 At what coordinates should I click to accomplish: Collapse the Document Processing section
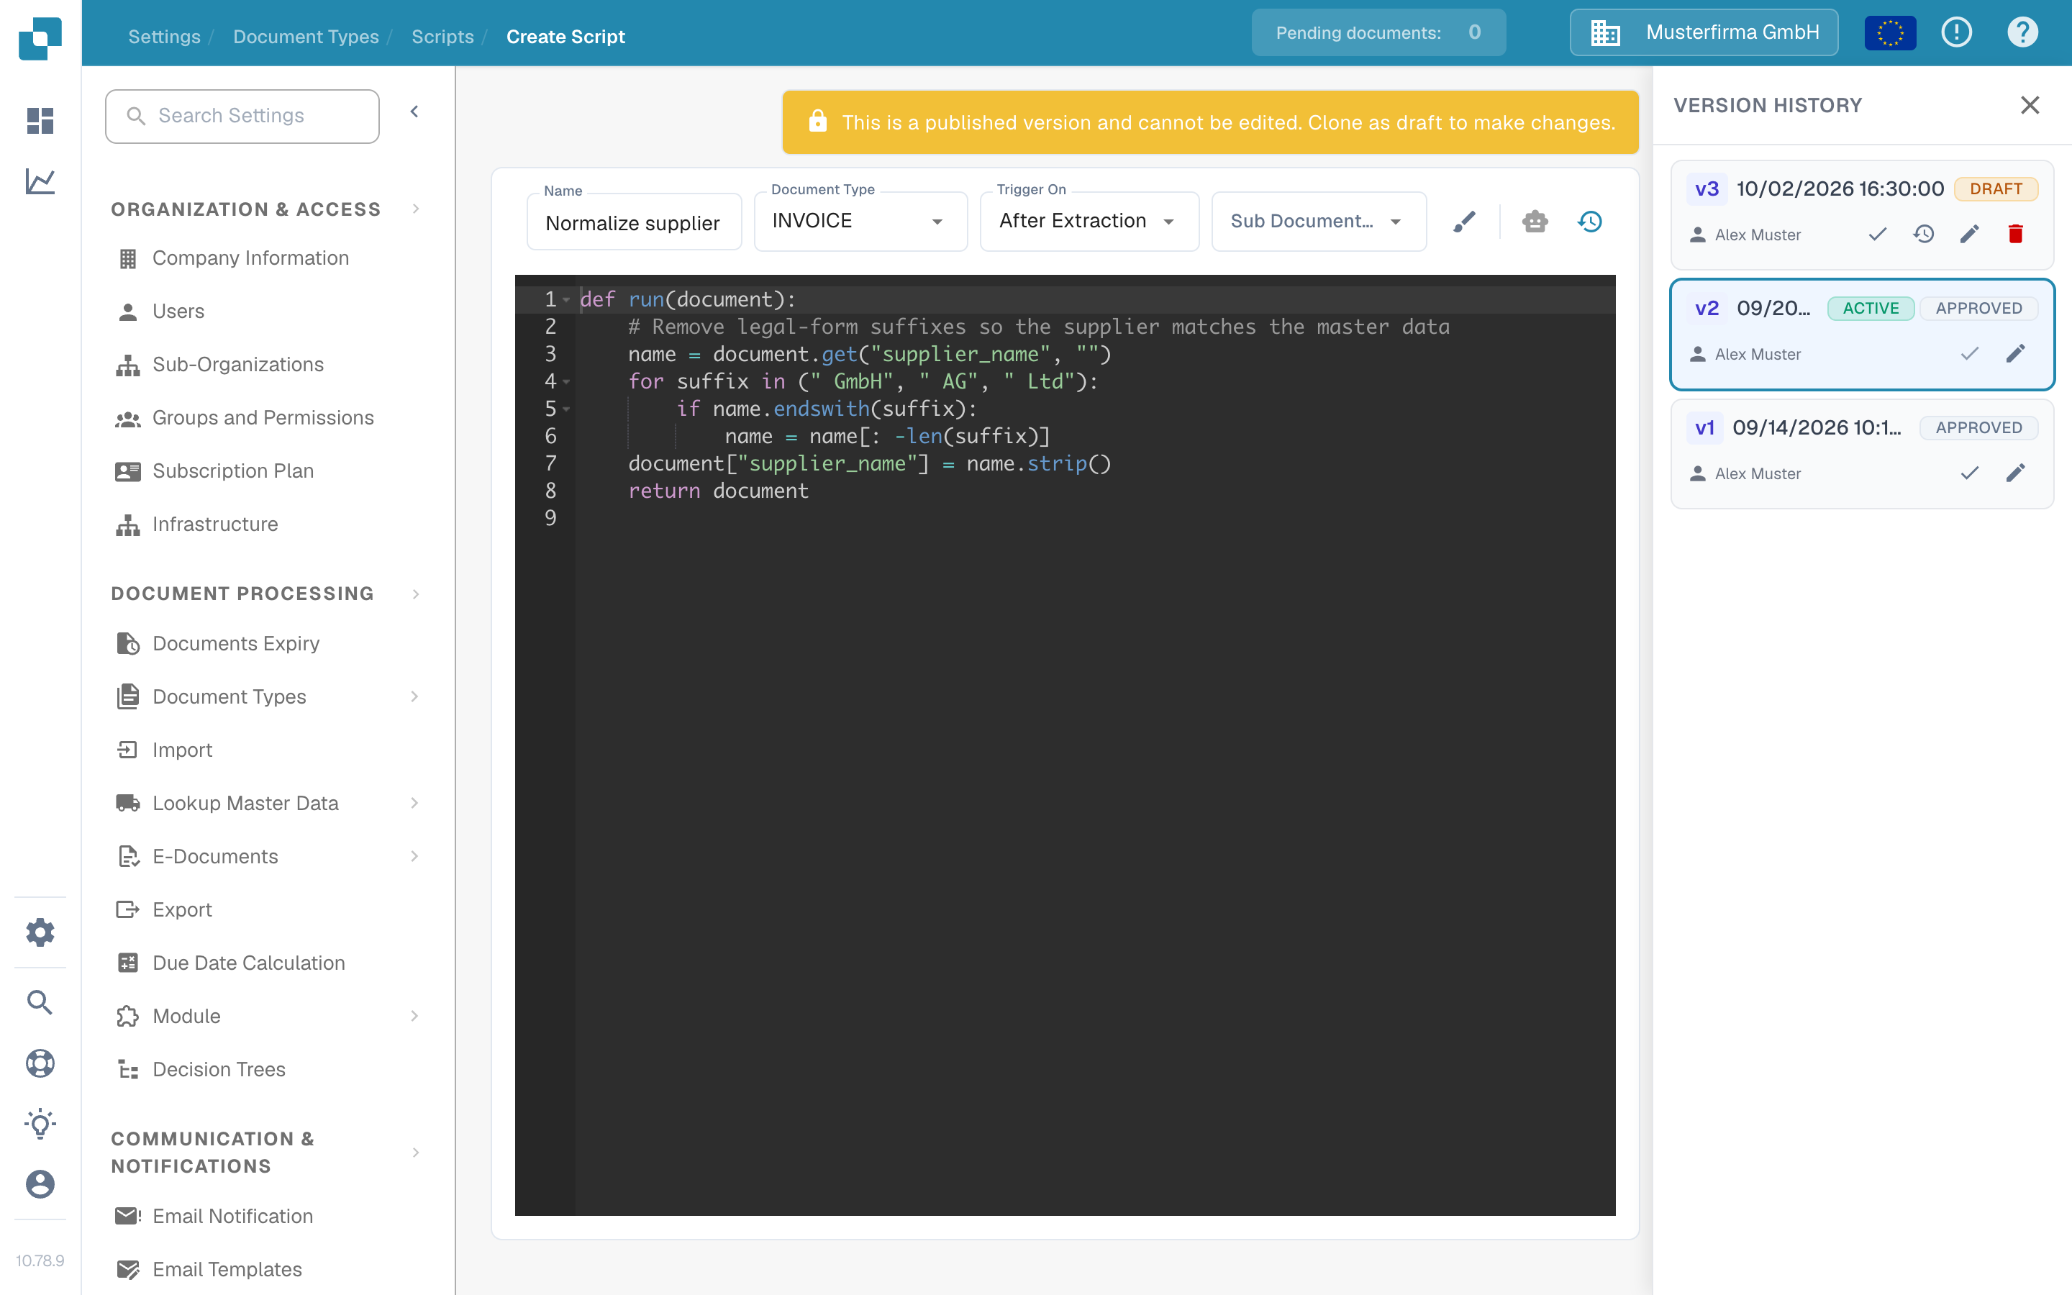[416, 594]
